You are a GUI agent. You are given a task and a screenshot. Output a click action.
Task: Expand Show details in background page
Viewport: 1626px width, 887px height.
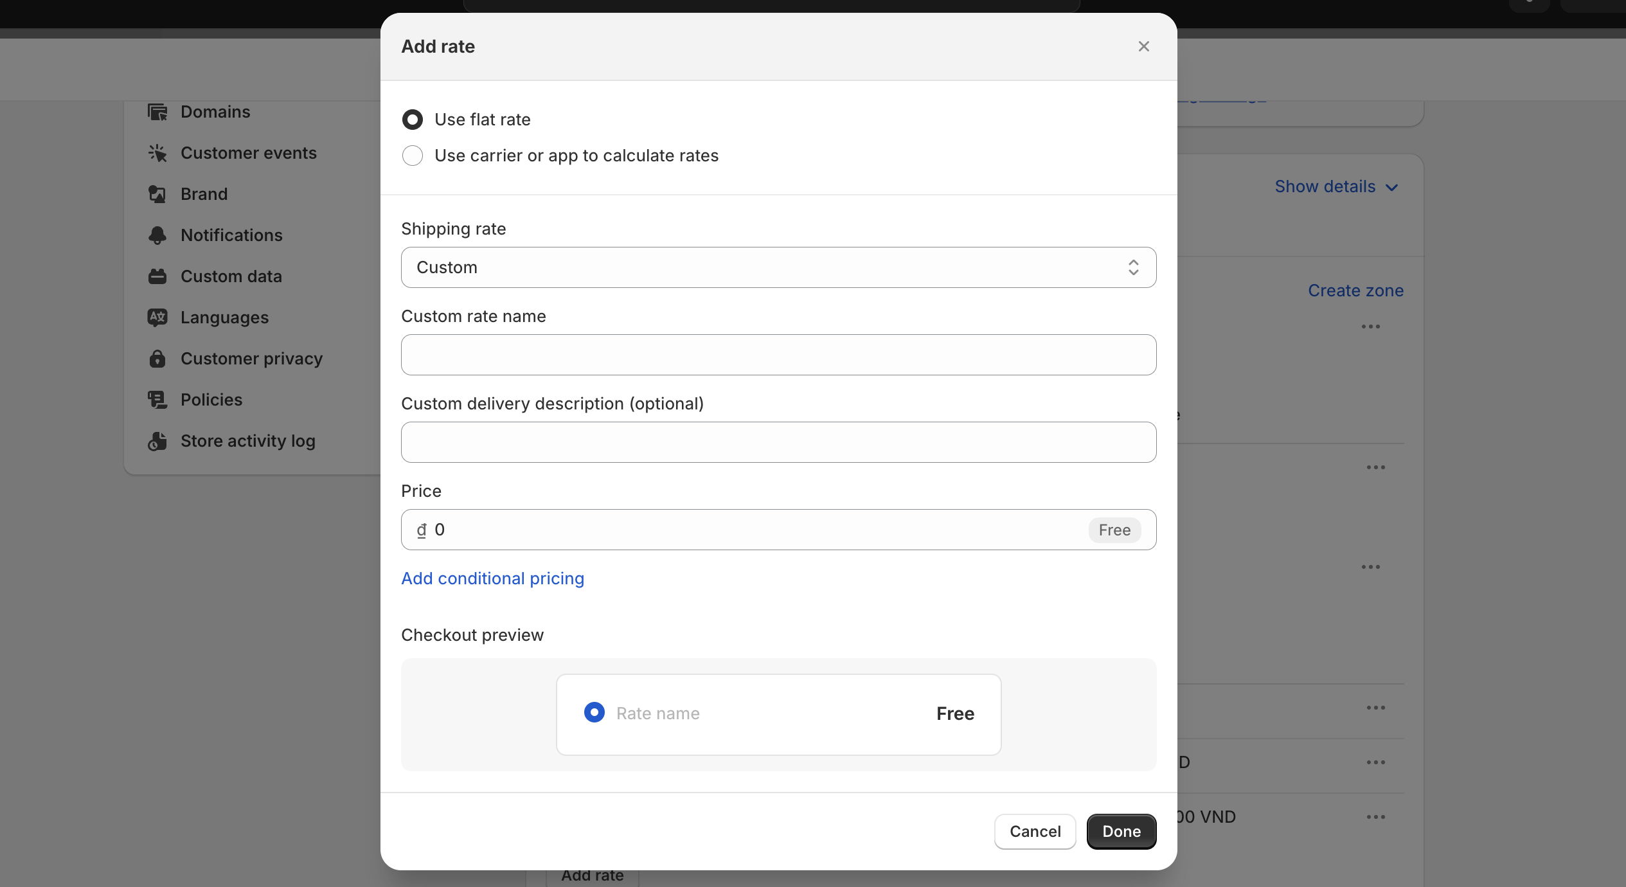1336,187
